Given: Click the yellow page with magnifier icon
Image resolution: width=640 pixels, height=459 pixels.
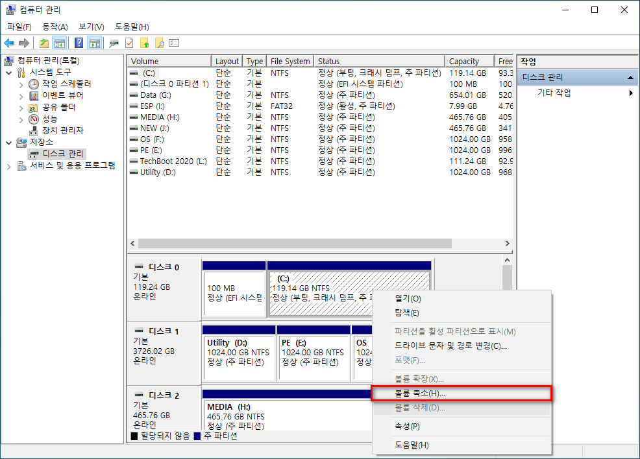Looking at the screenshot, I should tap(159, 43).
